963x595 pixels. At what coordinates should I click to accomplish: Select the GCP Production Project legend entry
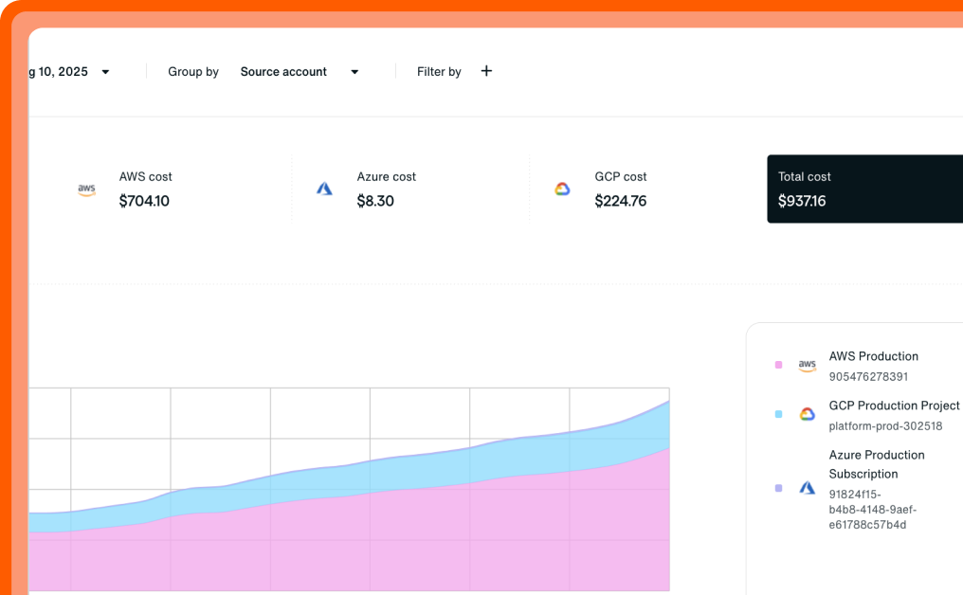(894, 406)
